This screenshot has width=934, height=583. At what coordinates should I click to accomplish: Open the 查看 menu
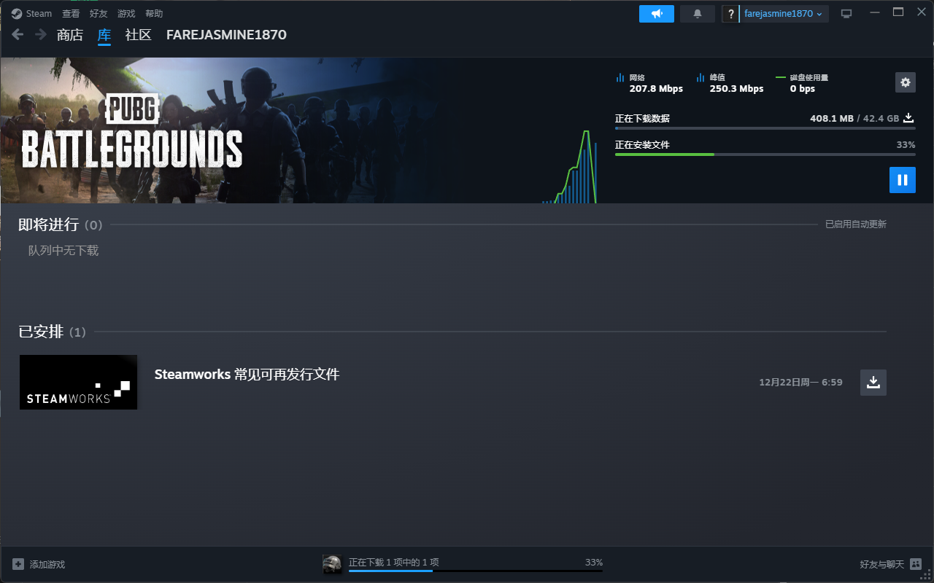(x=71, y=14)
